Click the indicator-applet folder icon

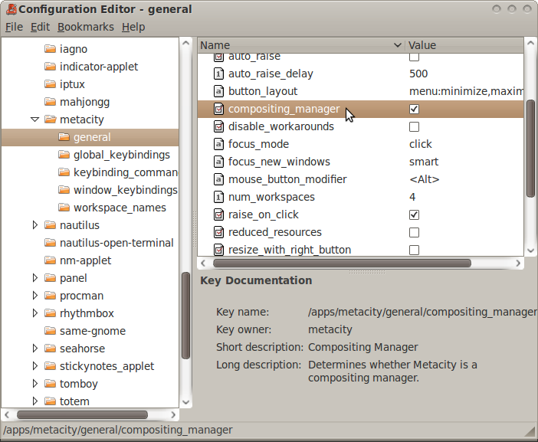pos(50,66)
